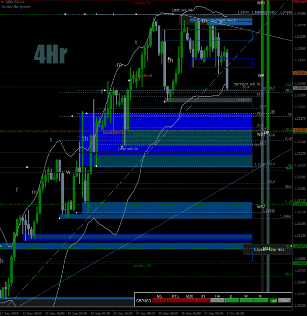This screenshot has width=307, height=316.
Task: Click the 'current wk lo' label
Action: pyautogui.click(x=247, y=84)
